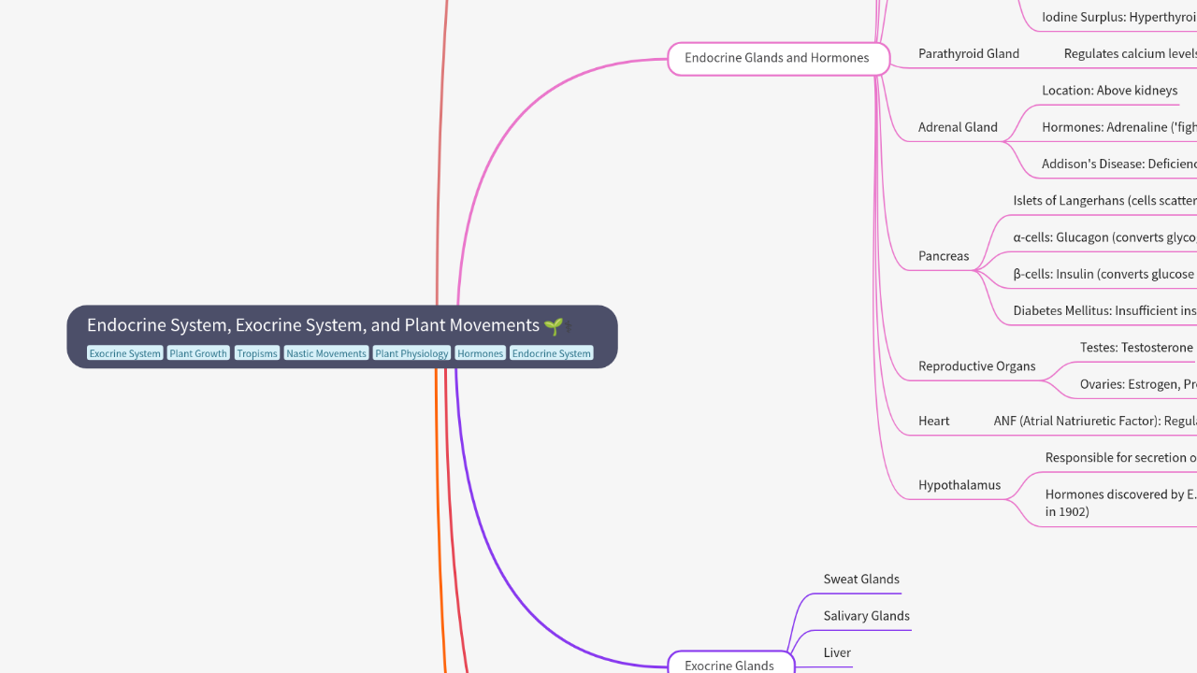Select the Salivary Glands node
Viewport: 1197px width, 673px height.
[x=866, y=616]
